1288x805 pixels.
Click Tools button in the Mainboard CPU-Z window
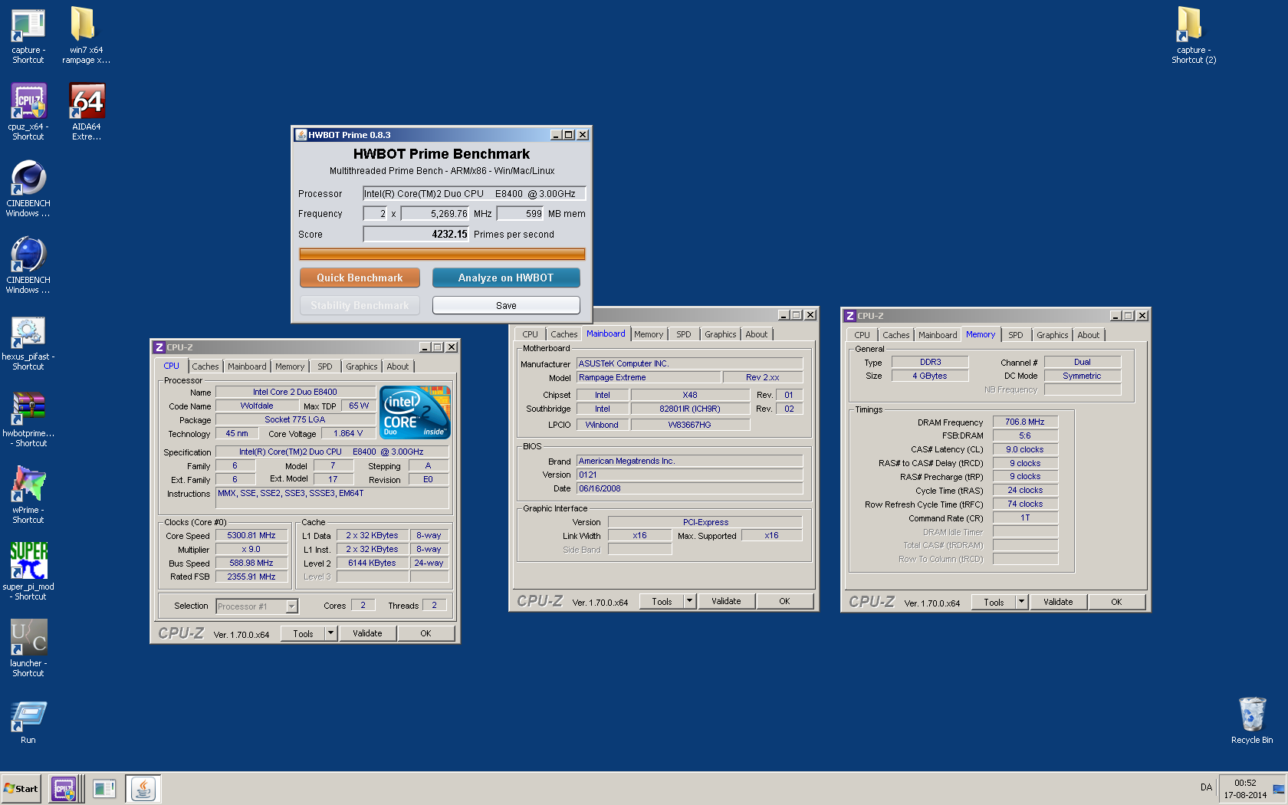click(662, 601)
